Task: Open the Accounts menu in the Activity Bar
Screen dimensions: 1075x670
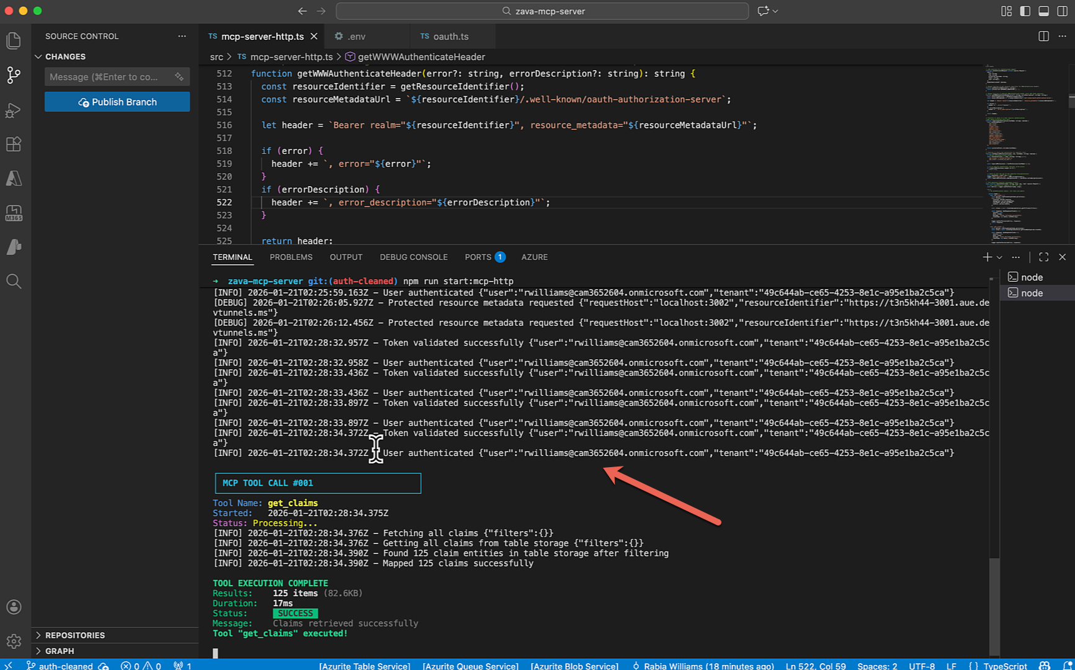Action: [x=14, y=607]
